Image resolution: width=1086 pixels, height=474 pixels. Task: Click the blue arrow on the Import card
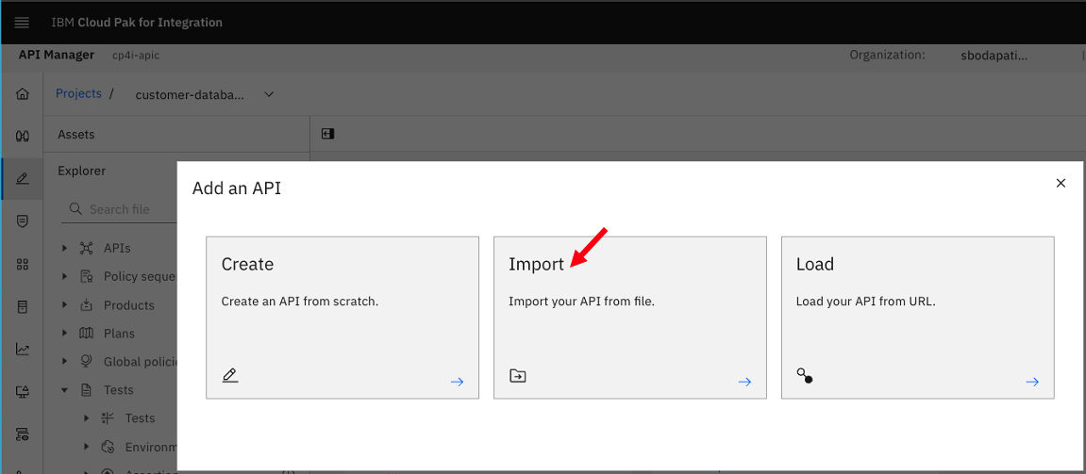tap(744, 382)
